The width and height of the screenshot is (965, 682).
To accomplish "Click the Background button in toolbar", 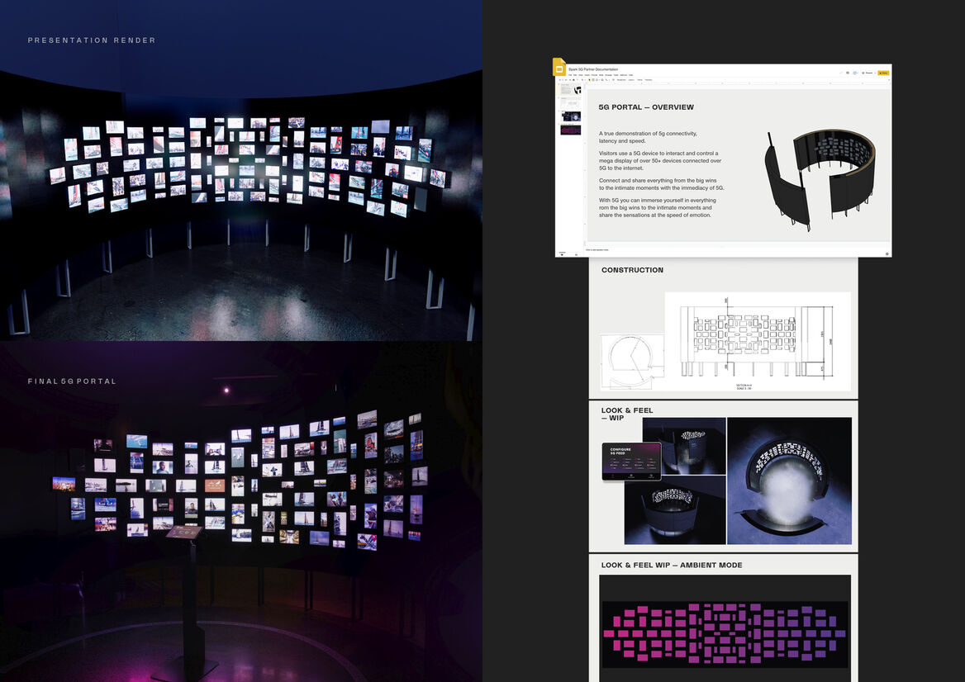I will click(621, 80).
